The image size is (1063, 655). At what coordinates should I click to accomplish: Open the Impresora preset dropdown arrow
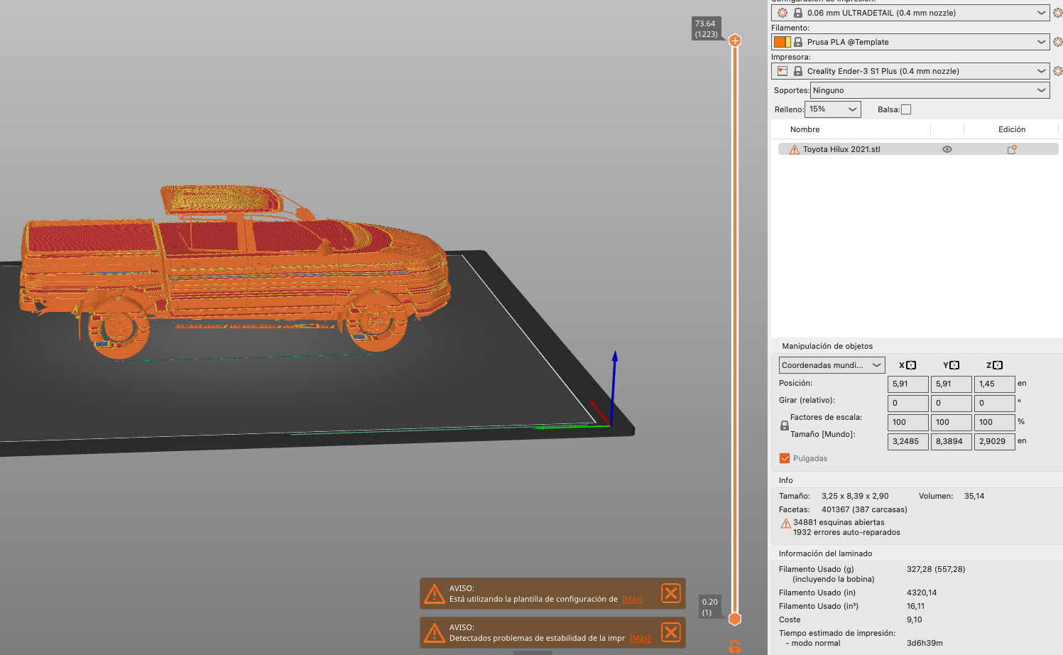(x=1041, y=71)
